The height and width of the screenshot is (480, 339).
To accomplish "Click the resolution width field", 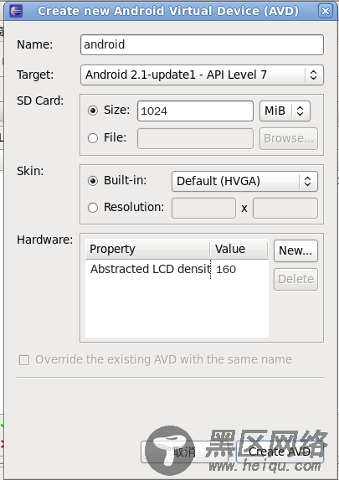I will 203,208.
